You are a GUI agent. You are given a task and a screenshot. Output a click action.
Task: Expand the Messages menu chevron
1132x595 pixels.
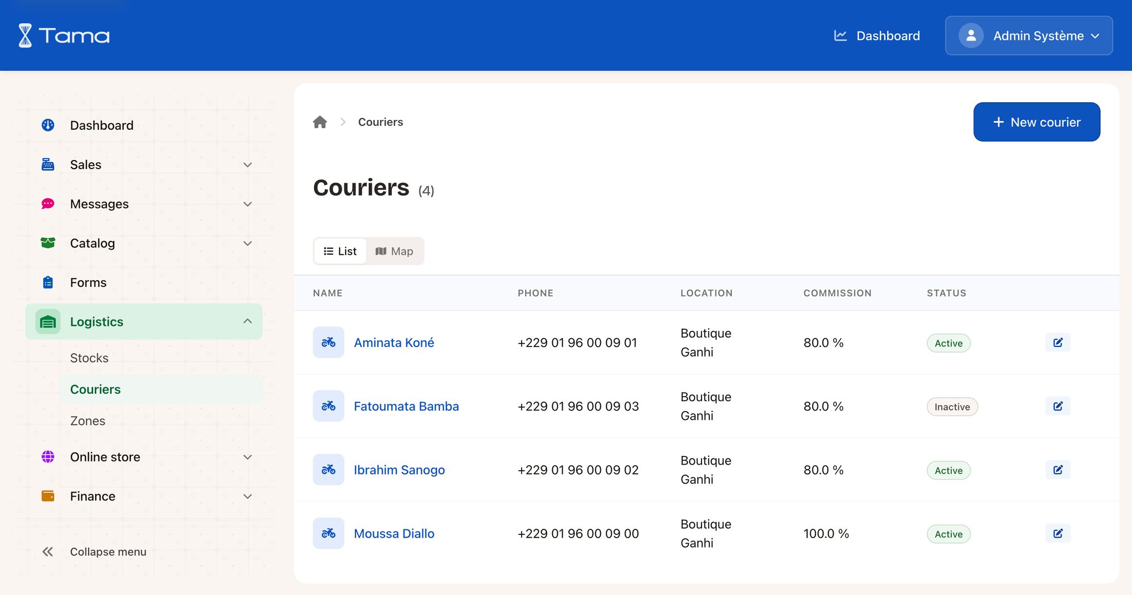(x=248, y=204)
